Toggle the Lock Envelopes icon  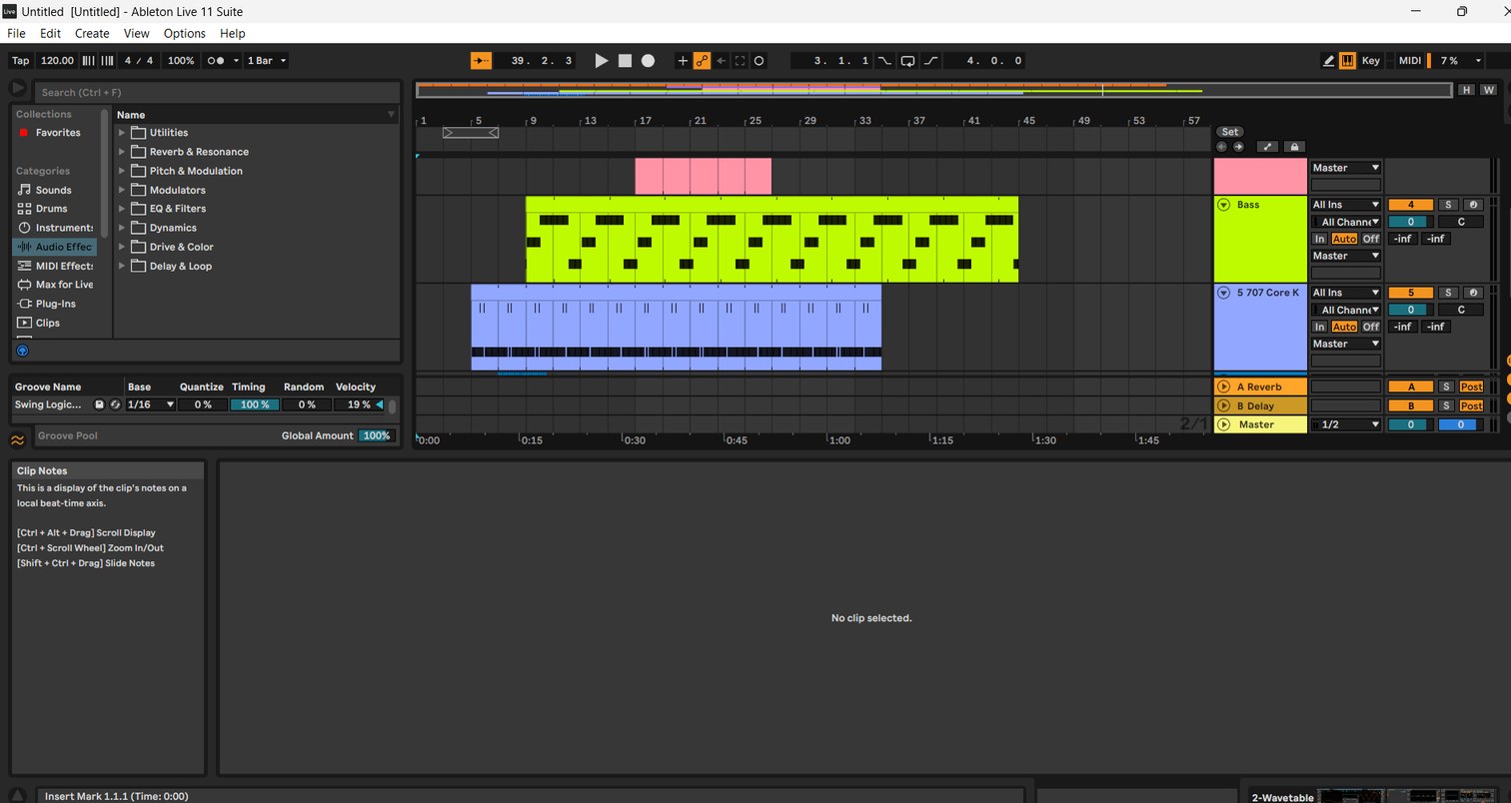pos(1294,147)
